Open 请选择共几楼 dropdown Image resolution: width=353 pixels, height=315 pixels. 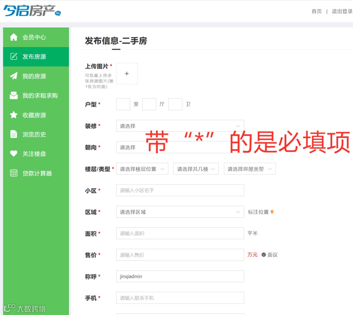[x=196, y=169]
